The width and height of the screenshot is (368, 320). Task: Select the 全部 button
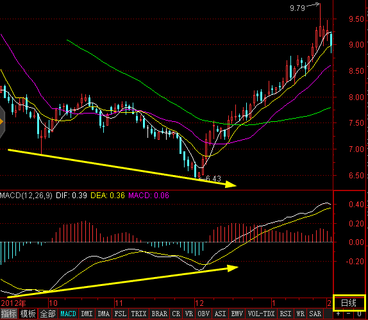(47, 314)
